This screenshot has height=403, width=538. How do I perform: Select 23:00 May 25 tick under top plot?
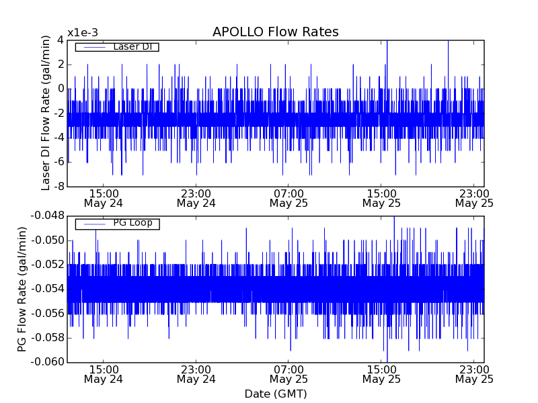click(x=473, y=197)
